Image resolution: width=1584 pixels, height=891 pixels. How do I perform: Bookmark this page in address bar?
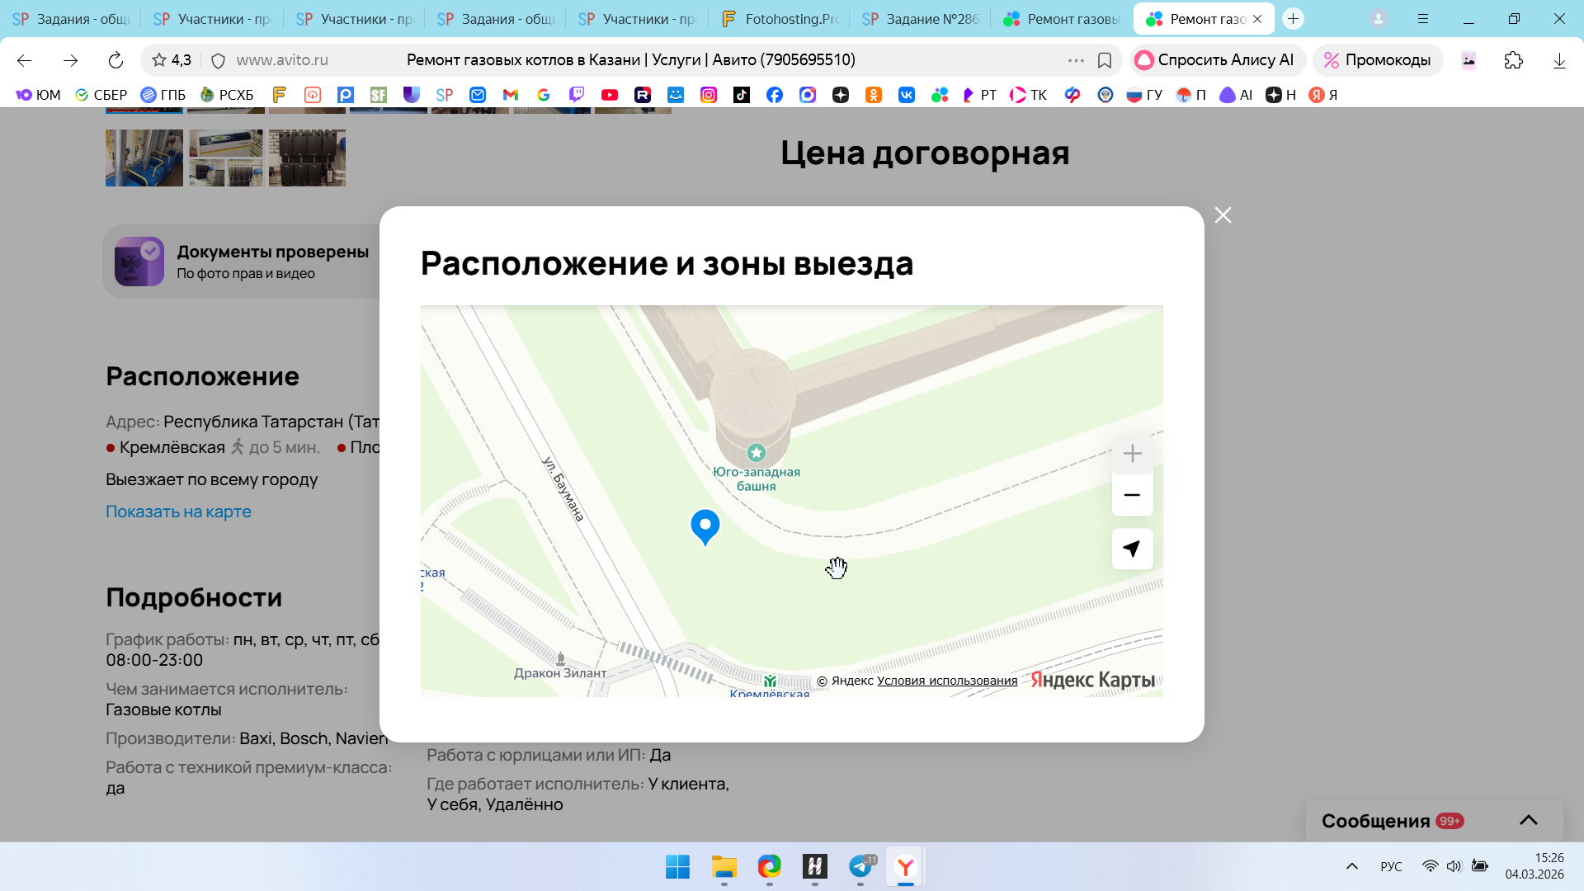(x=1105, y=60)
